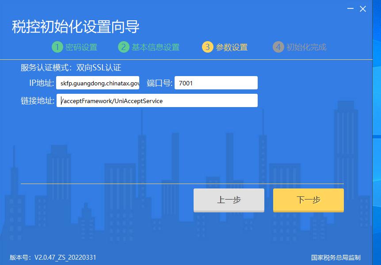Viewport: 381px width, 265px height.
Task: Click inside the IP地址 input field
Action: (x=98, y=83)
